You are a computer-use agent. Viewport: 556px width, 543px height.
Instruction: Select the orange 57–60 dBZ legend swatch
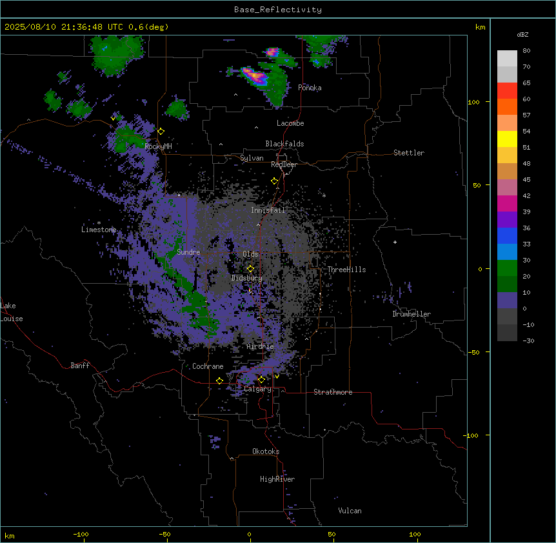[x=507, y=106]
